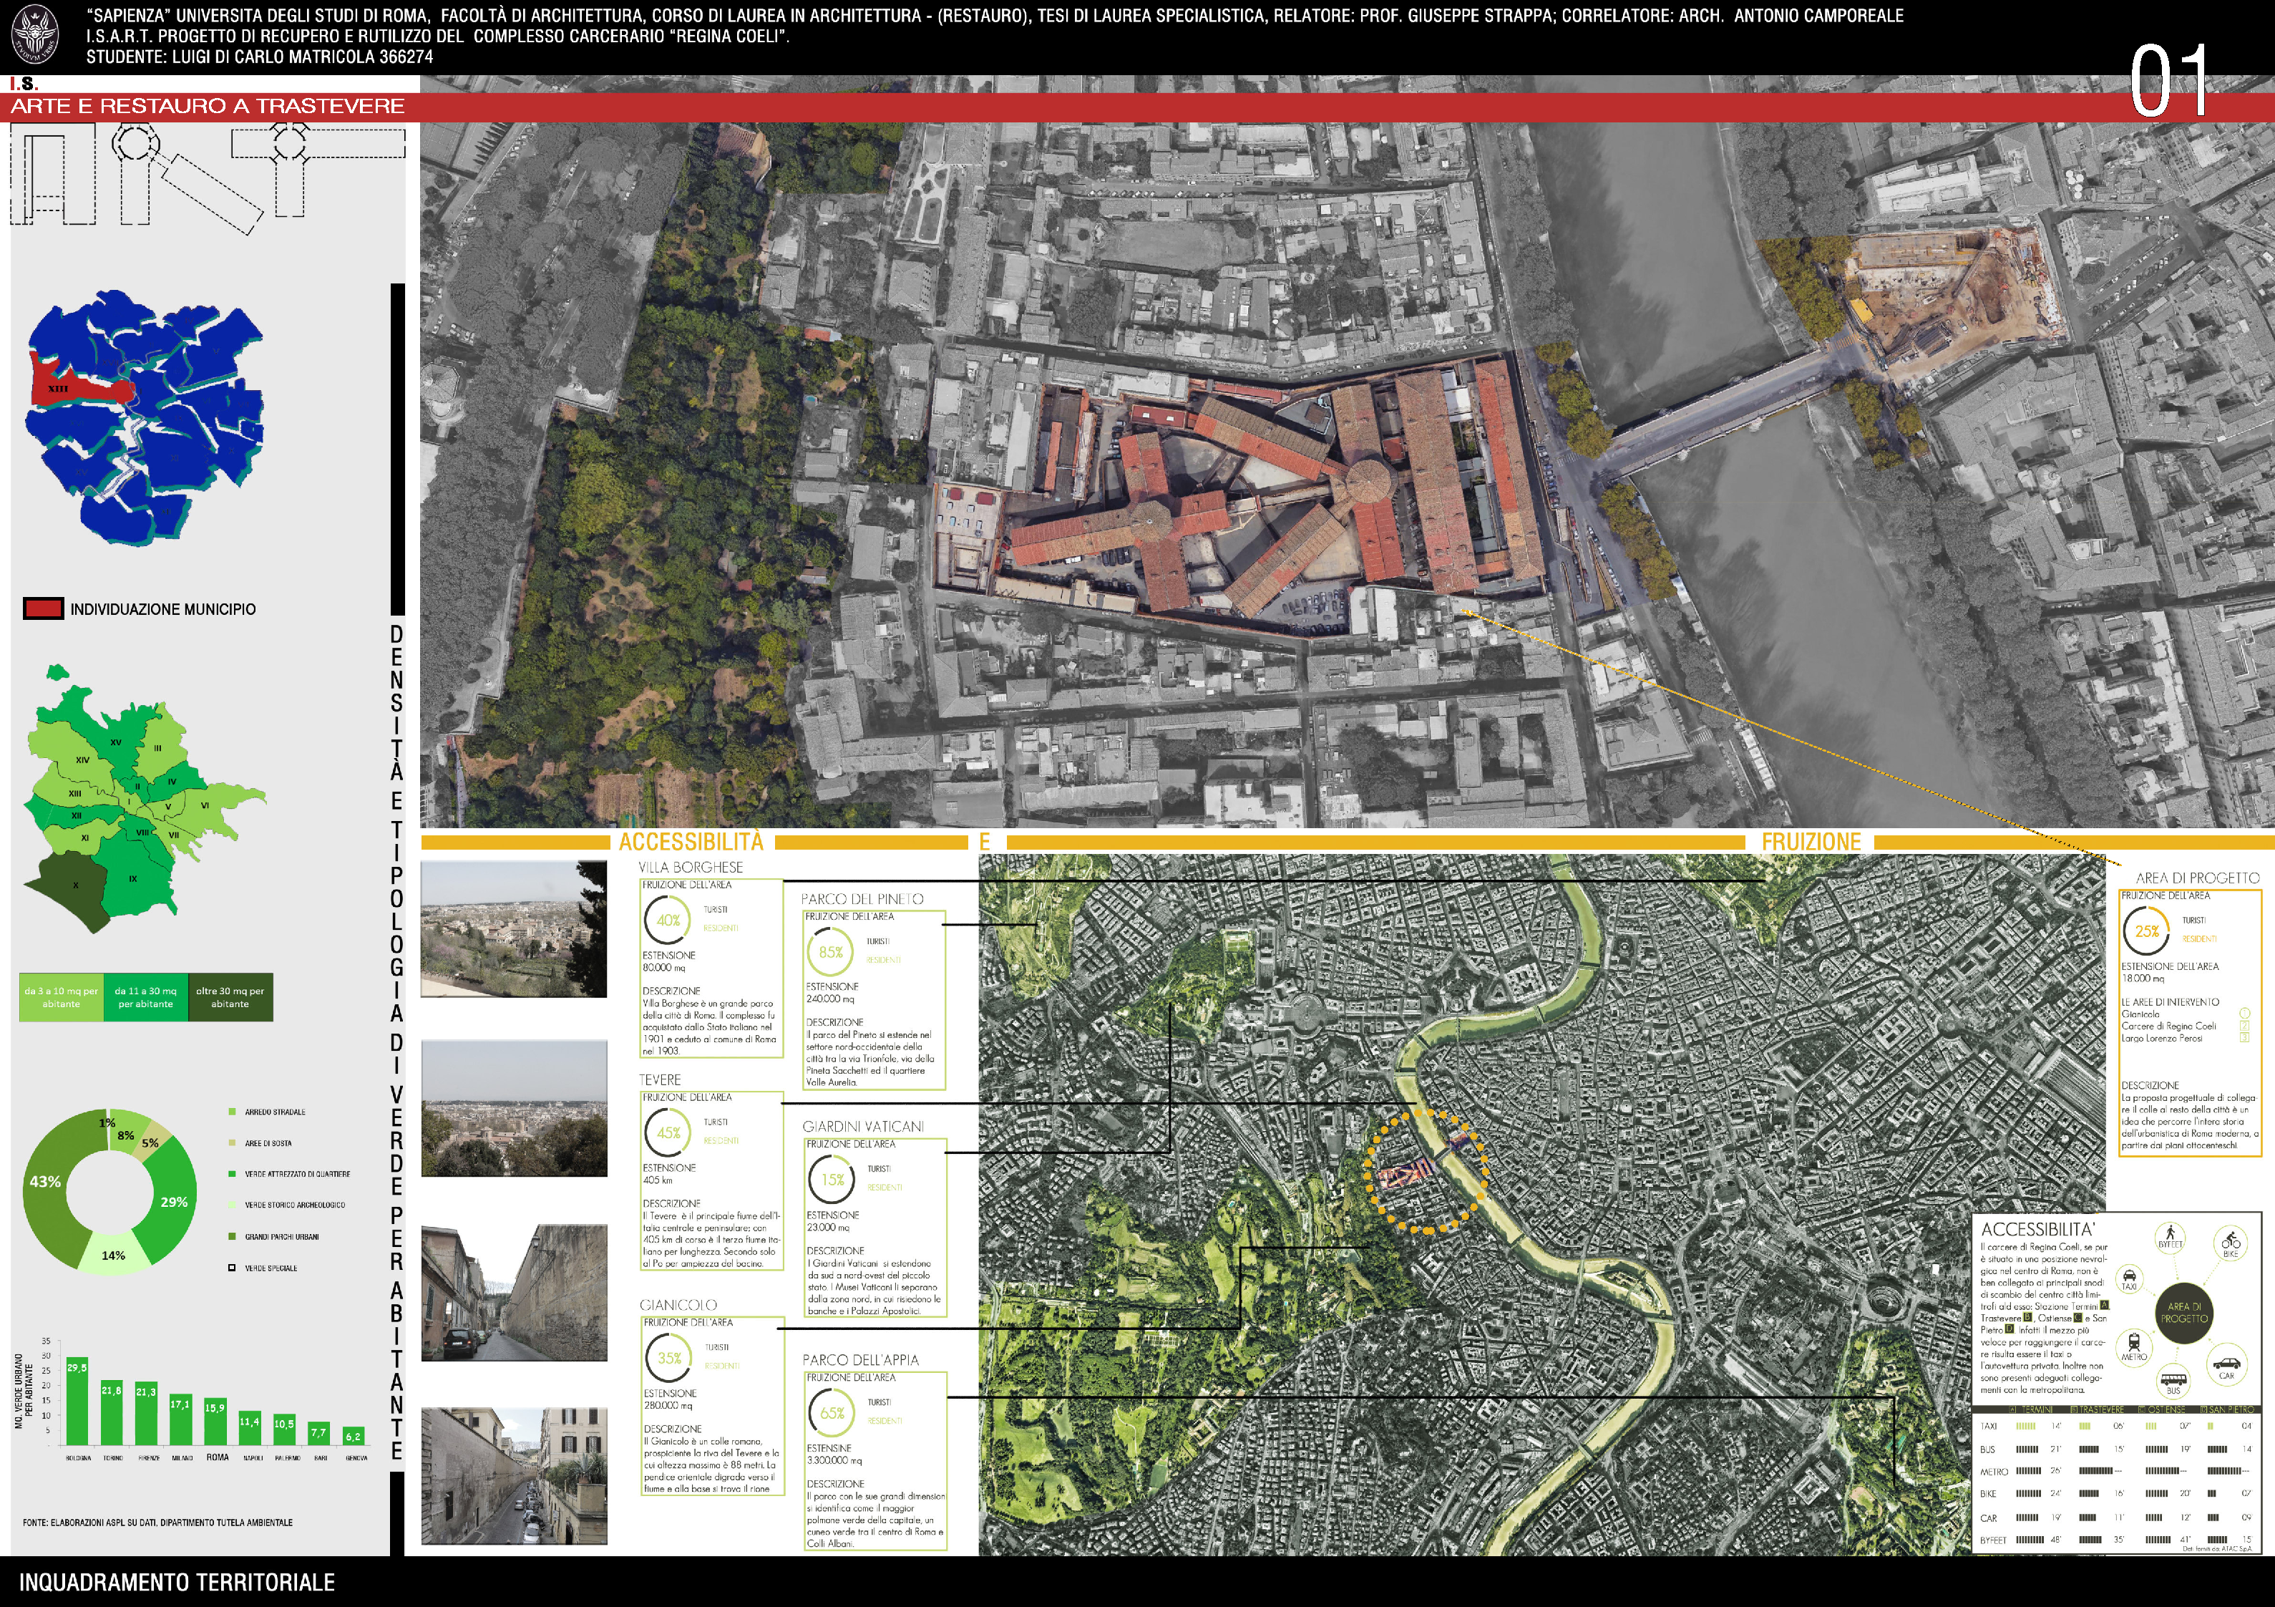Viewport: 2275px width, 1607px height.
Task: Click the INQUADRAMENTO TERRITORIALE footer title
Action: [x=176, y=1582]
